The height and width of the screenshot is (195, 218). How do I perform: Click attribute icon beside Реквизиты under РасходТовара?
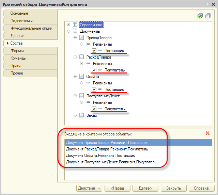point(88,64)
